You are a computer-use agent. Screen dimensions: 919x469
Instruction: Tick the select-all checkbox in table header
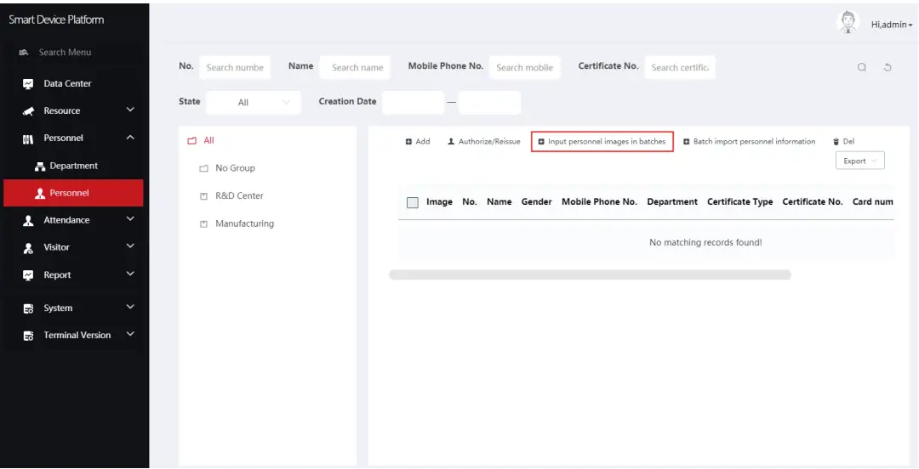(x=413, y=202)
